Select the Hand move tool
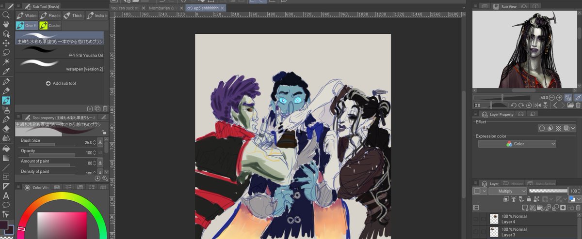The width and height of the screenshot is (582, 239). click(6, 24)
